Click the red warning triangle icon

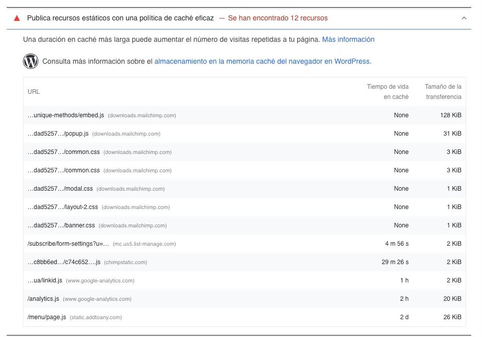pos(17,18)
